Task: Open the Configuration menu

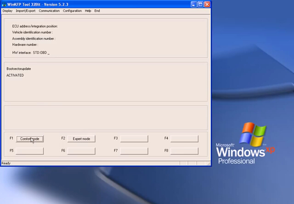Action: coord(72,11)
